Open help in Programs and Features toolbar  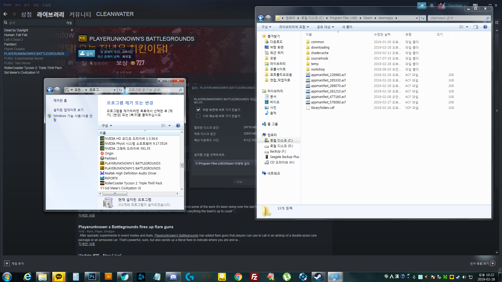click(x=178, y=126)
